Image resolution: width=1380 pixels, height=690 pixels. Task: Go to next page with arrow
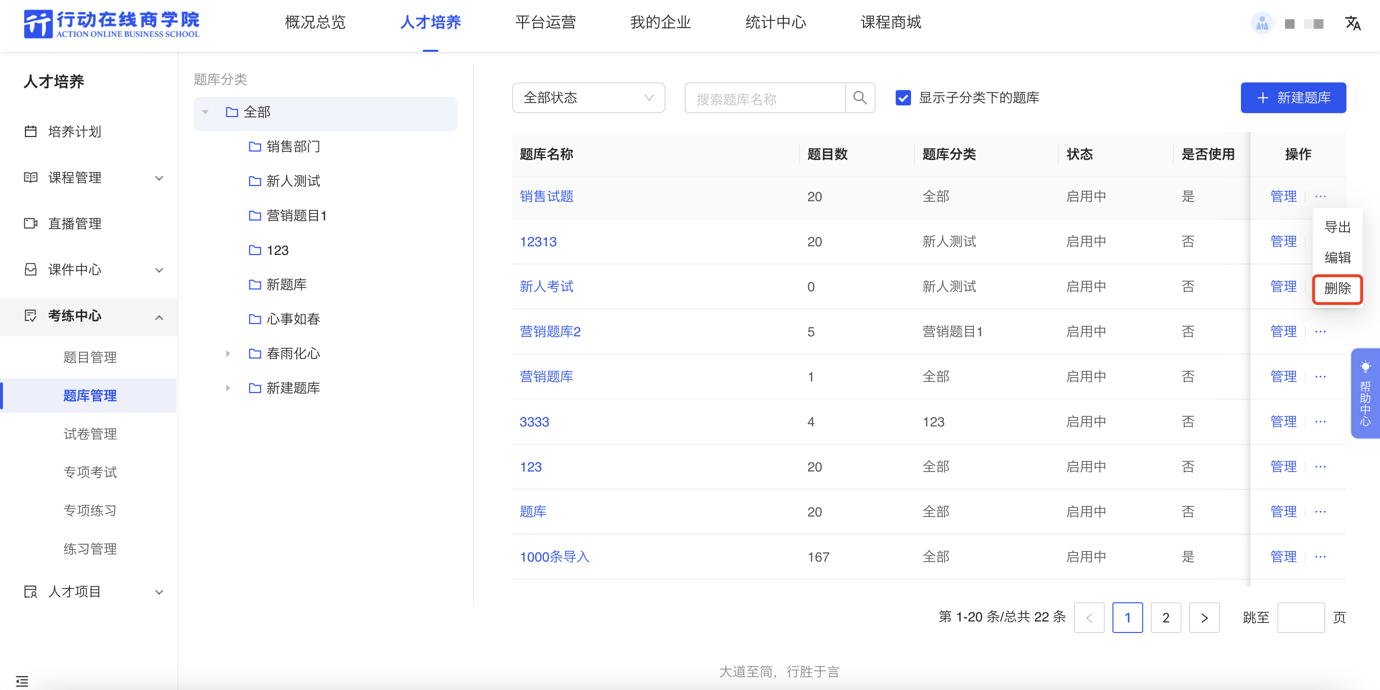point(1205,617)
